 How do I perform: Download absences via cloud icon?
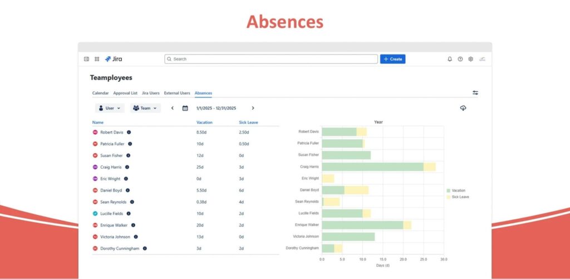tap(463, 108)
